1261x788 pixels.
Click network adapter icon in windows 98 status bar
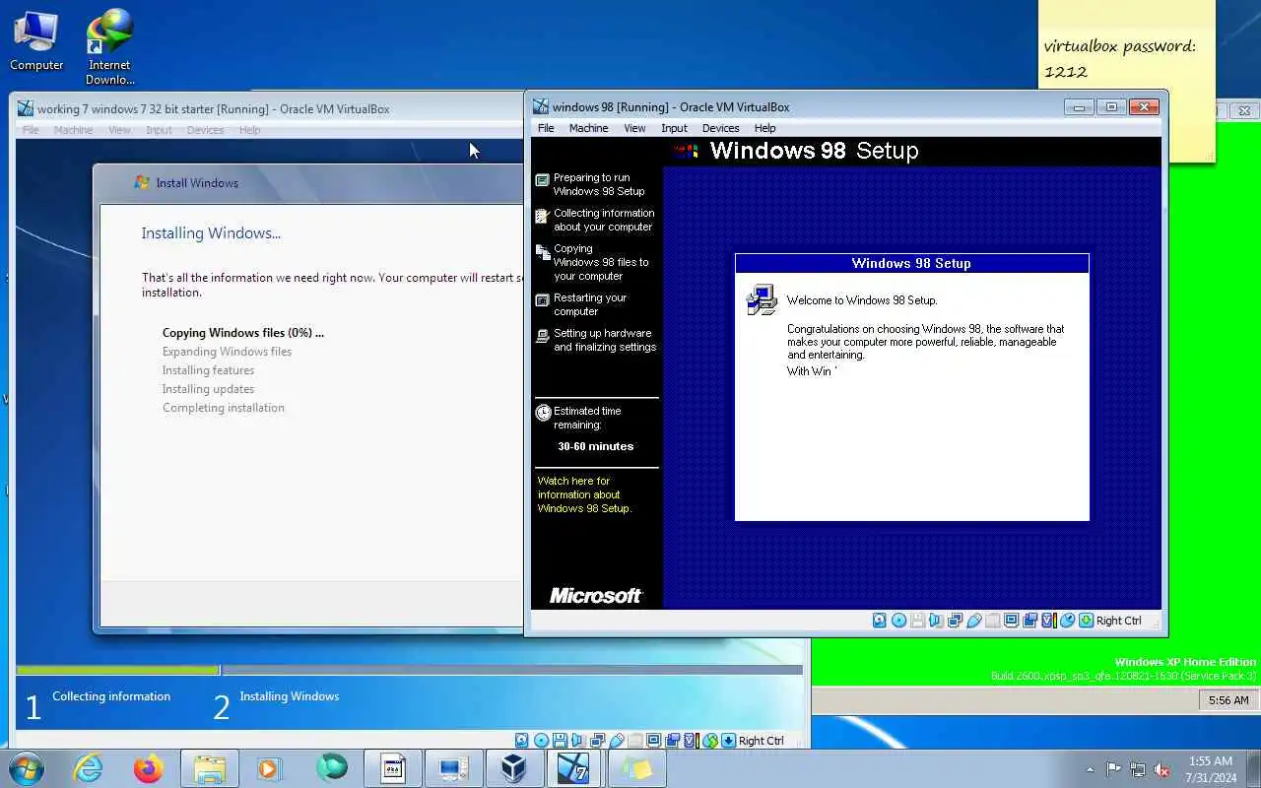coord(955,621)
